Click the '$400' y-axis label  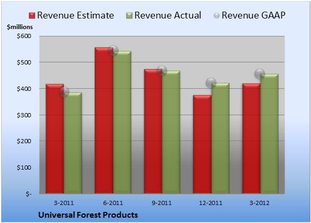pos(24,89)
